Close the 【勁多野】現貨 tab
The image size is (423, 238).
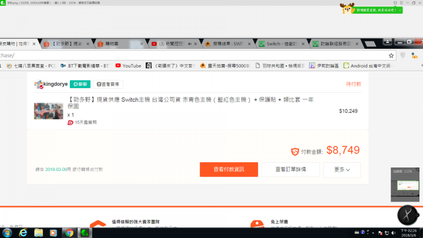pyautogui.click(x=88, y=43)
